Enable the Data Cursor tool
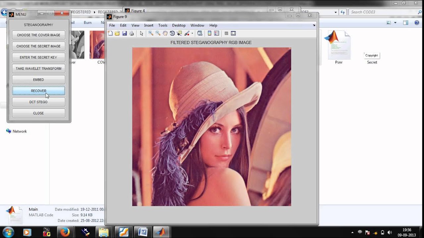Screen dimensions: 424x238 point(179,33)
